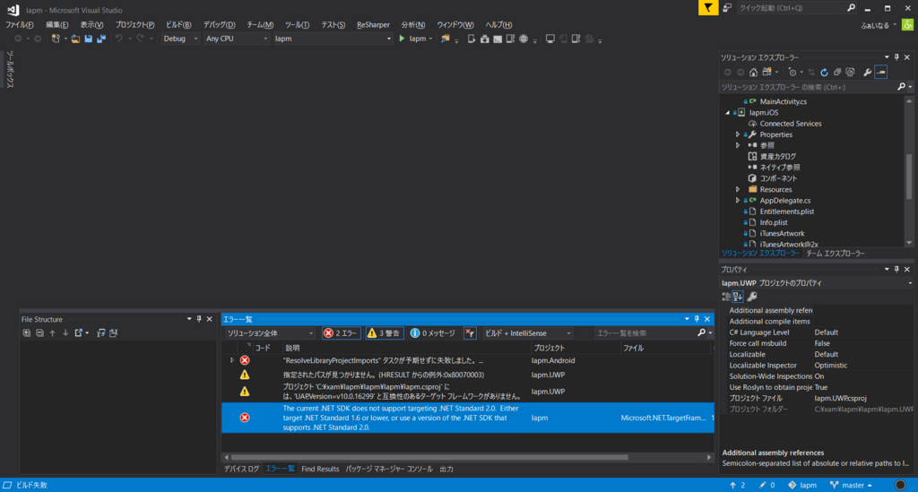Image resolution: width=918 pixels, height=492 pixels.
Task: Open Properties wrench icon in Solution Explorer toolbar
Action: [x=867, y=72]
